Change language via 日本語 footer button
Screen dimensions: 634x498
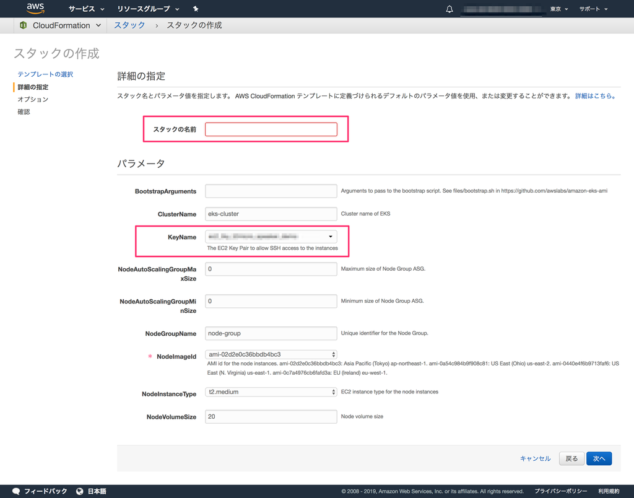pos(97,491)
